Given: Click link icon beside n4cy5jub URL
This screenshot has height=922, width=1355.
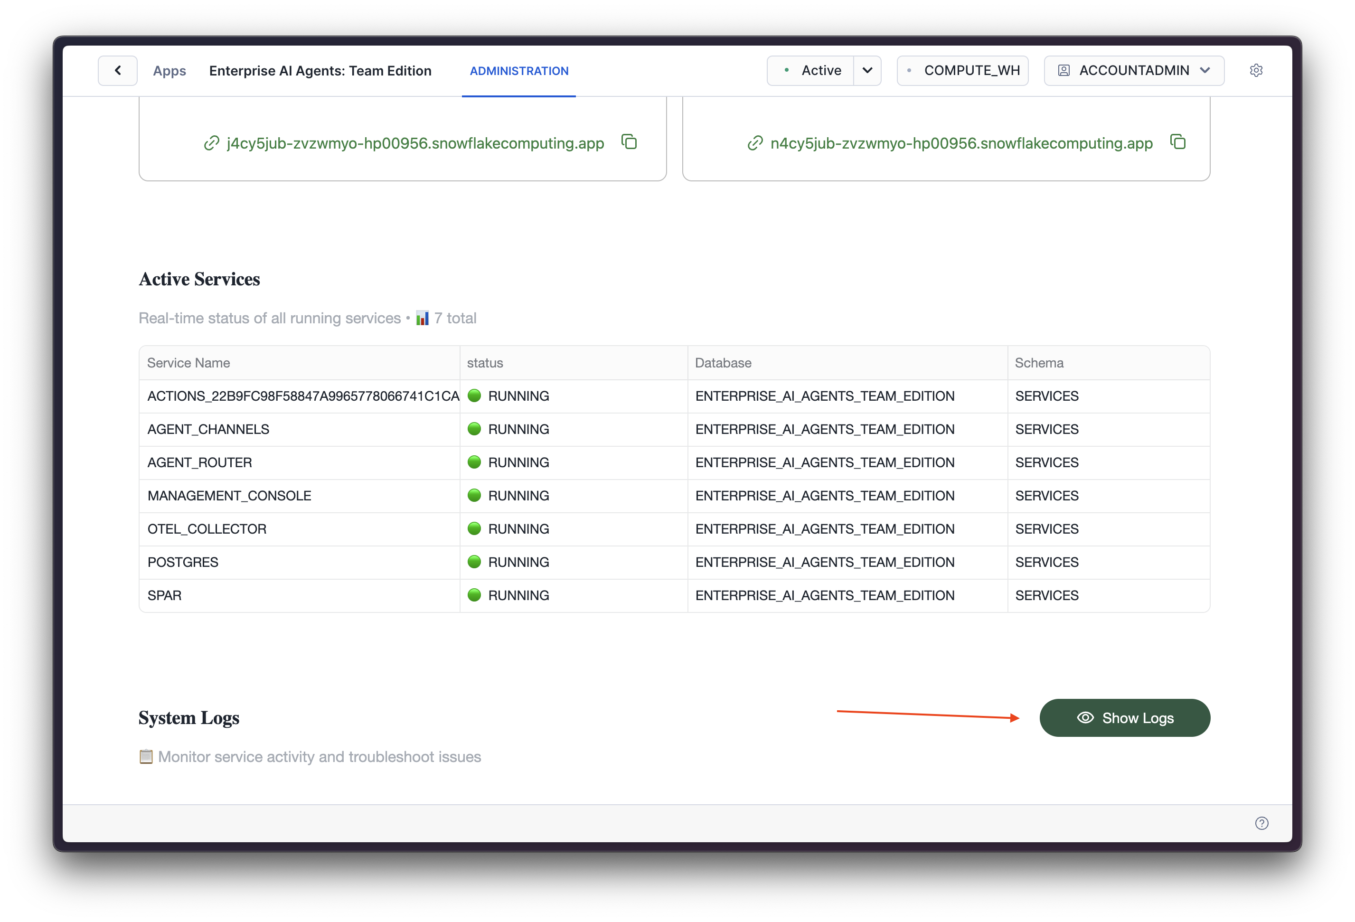Looking at the screenshot, I should (755, 143).
